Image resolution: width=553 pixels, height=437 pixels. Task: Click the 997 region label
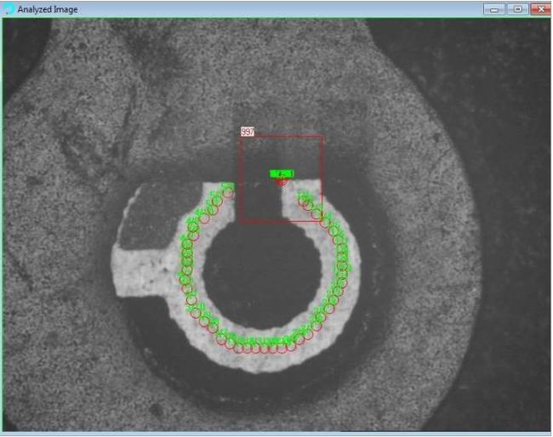pos(248,132)
